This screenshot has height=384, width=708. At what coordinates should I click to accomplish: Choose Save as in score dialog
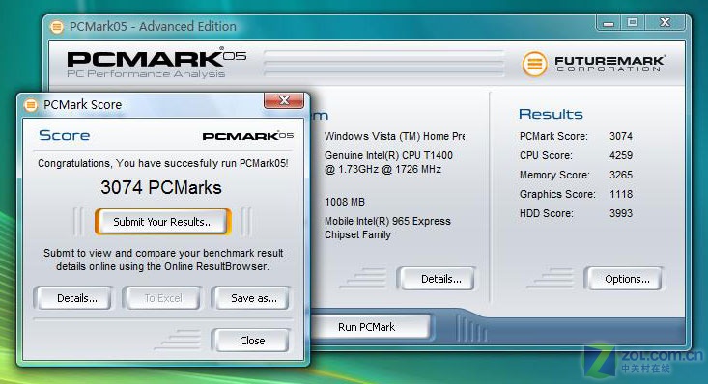tap(253, 298)
